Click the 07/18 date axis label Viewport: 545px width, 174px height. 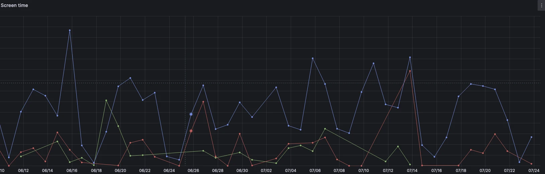[x=461, y=170]
